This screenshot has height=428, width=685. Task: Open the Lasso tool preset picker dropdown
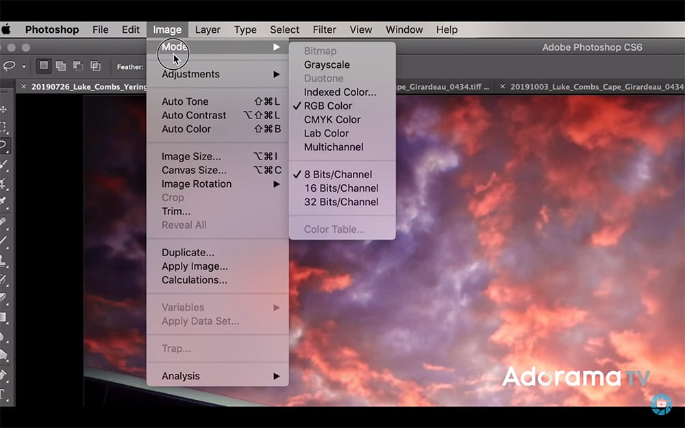pyautogui.click(x=24, y=66)
